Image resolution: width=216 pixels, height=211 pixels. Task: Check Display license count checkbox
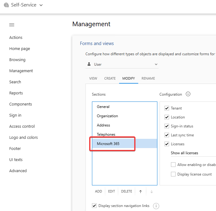click(x=173, y=174)
